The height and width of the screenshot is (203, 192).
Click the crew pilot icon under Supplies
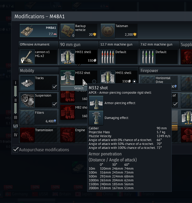pos(187,57)
